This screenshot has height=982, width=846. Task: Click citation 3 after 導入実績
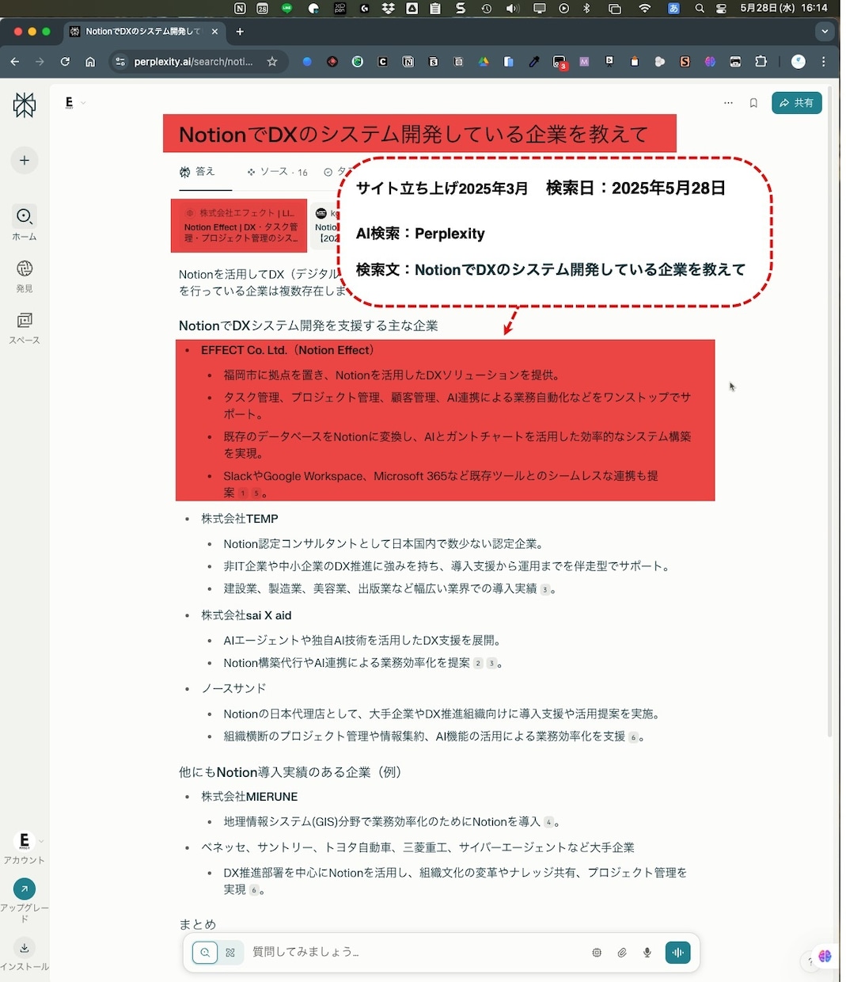point(544,589)
